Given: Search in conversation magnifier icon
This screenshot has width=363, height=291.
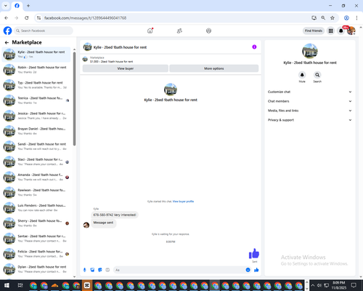Looking at the screenshot, I should [x=317, y=75].
